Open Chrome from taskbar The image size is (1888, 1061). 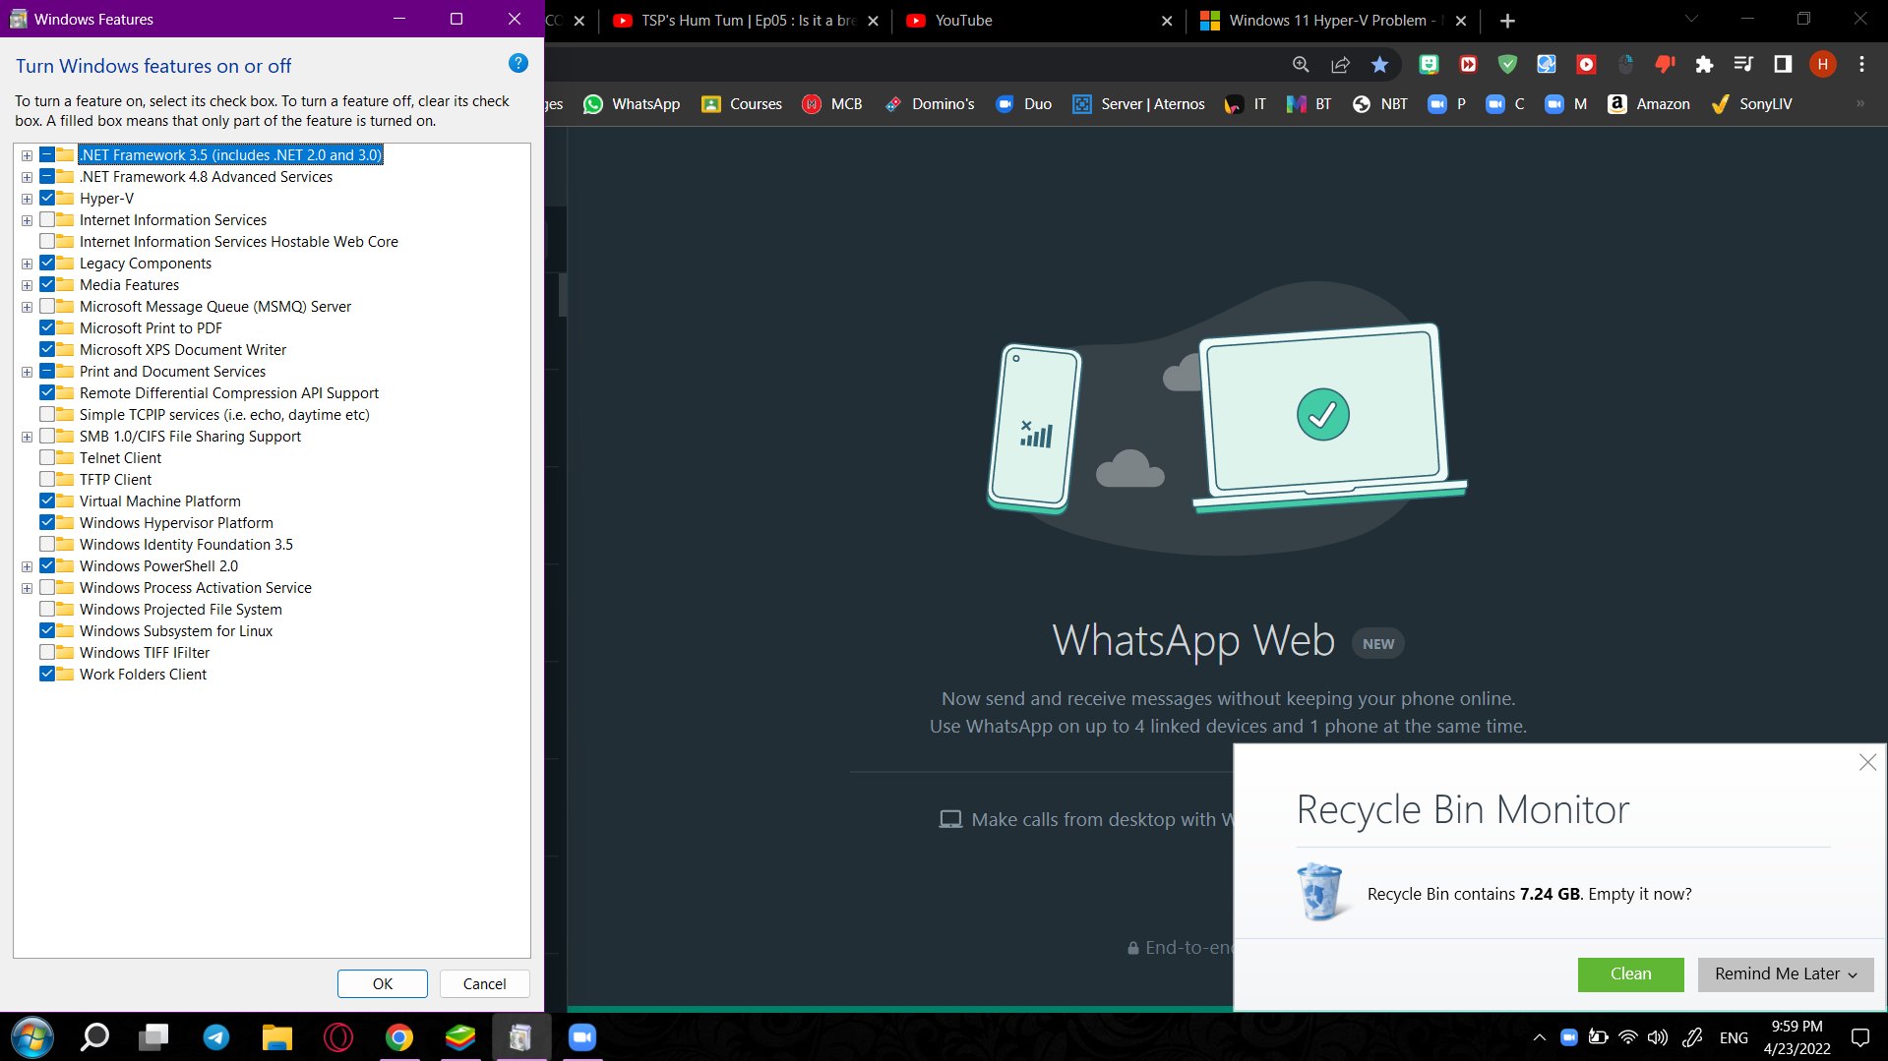[x=399, y=1037]
